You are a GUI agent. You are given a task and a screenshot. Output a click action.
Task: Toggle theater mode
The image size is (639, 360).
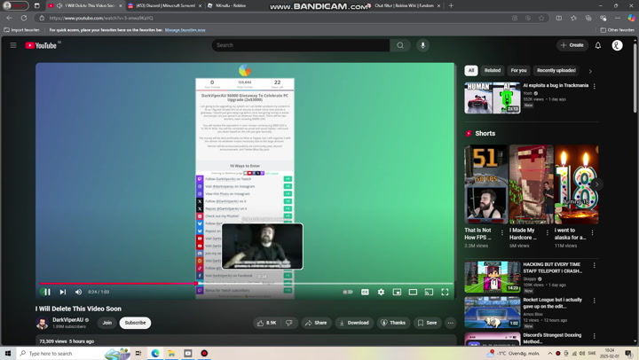pyautogui.click(x=413, y=292)
